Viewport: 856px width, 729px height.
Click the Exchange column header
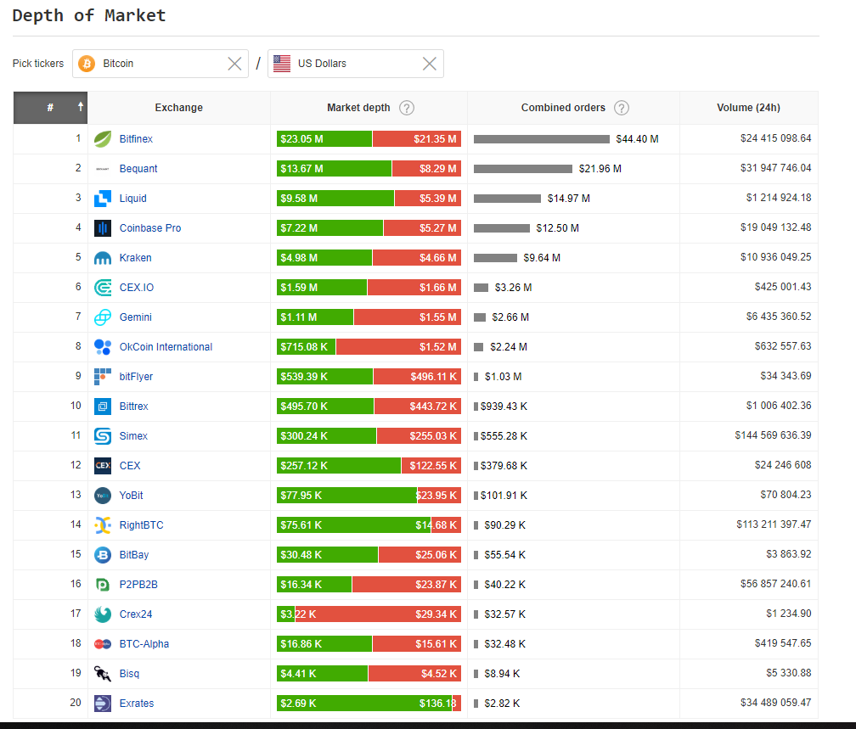click(x=178, y=108)
